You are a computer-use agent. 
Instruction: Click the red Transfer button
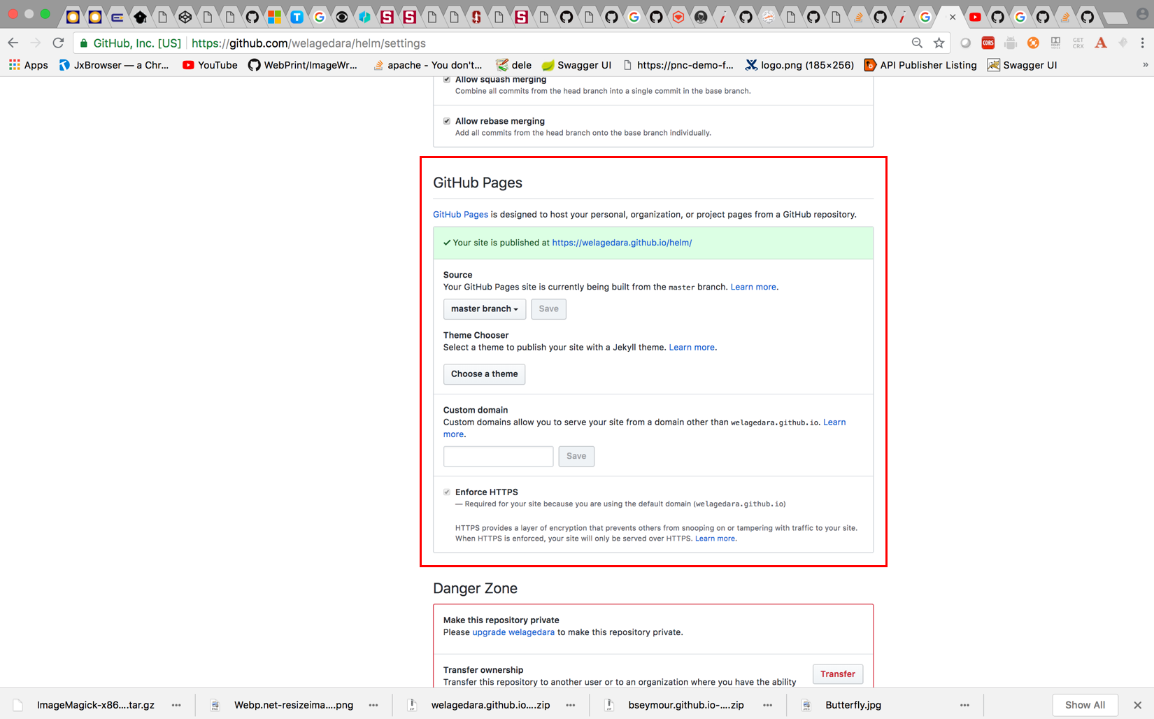click(837, 674)
